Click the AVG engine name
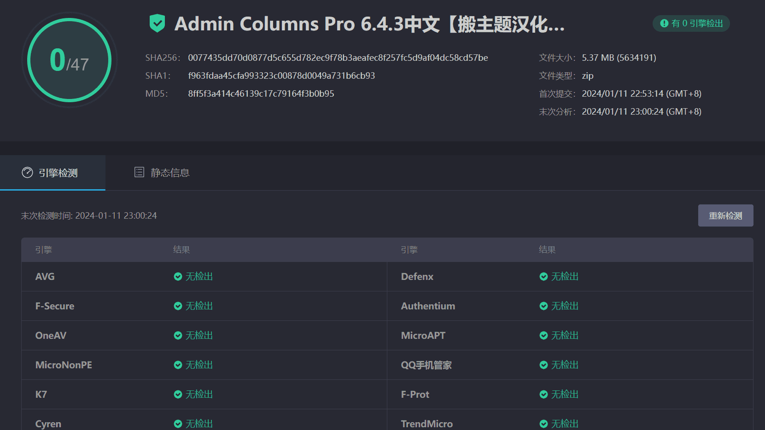 (45, 277)
